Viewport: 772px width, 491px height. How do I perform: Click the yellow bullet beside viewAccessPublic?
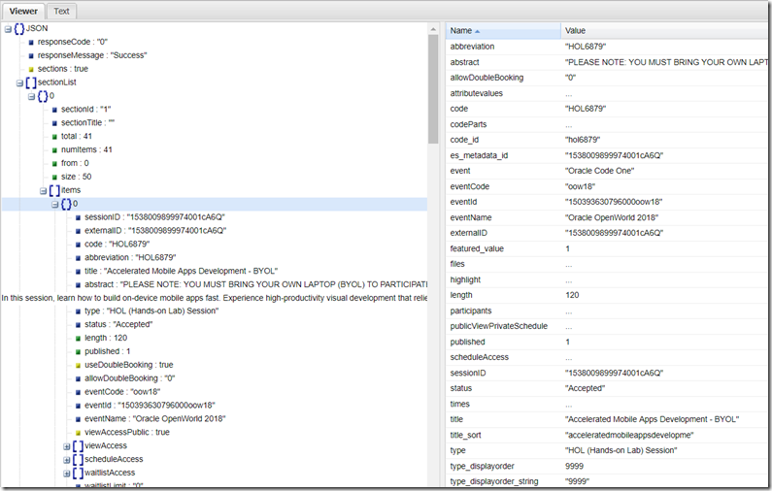[x=78, y=433]
